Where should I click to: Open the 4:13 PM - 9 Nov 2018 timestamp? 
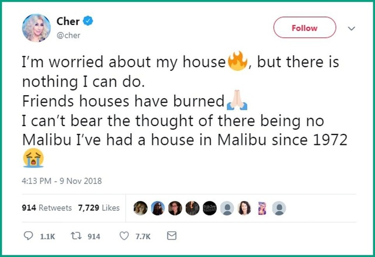click(62, 181)
